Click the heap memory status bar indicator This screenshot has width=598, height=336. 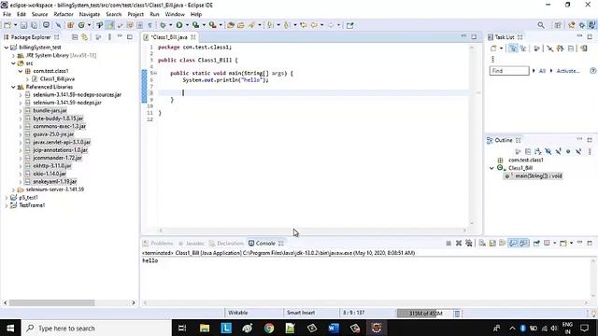point(425,314)
